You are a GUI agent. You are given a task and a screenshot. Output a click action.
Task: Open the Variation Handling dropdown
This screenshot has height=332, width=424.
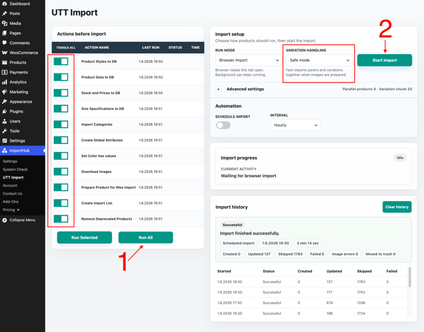coord(320,60)
